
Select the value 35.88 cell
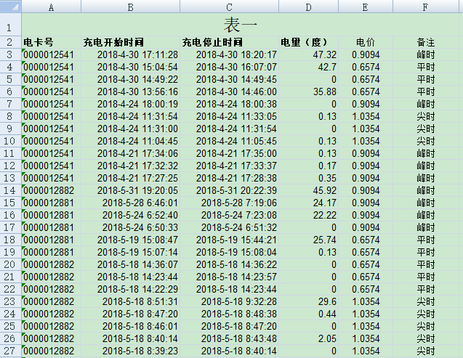click(x=308, y=91)
